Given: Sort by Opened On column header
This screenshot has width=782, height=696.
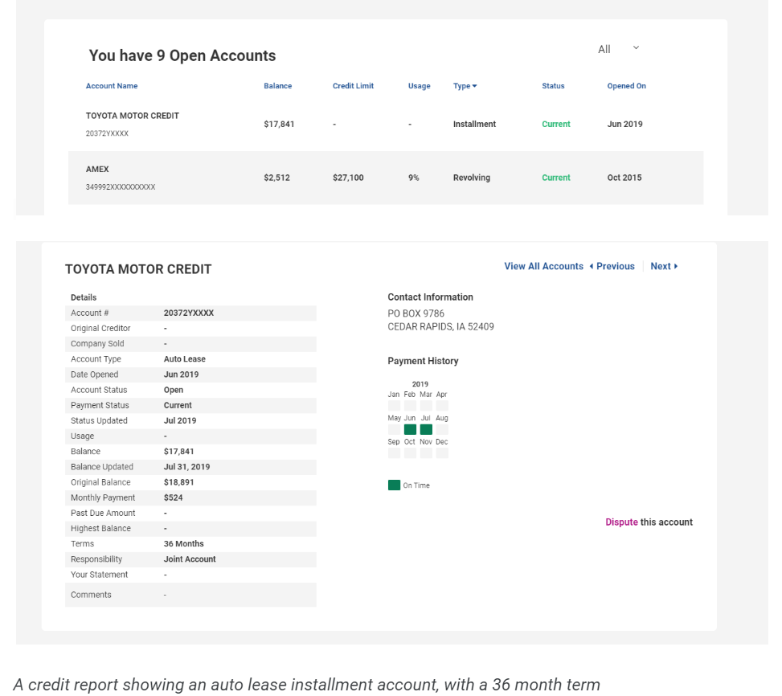Looking at the screenshot, I should coord(626,86).
